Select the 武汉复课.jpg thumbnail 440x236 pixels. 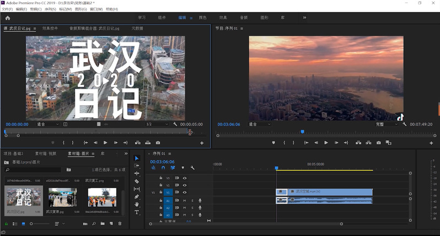click(62, 198)
